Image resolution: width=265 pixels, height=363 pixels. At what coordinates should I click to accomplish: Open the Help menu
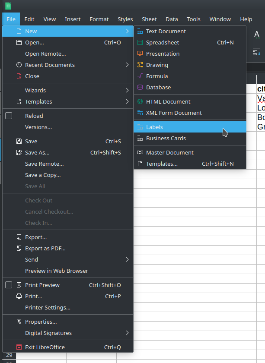coord(246,19)
